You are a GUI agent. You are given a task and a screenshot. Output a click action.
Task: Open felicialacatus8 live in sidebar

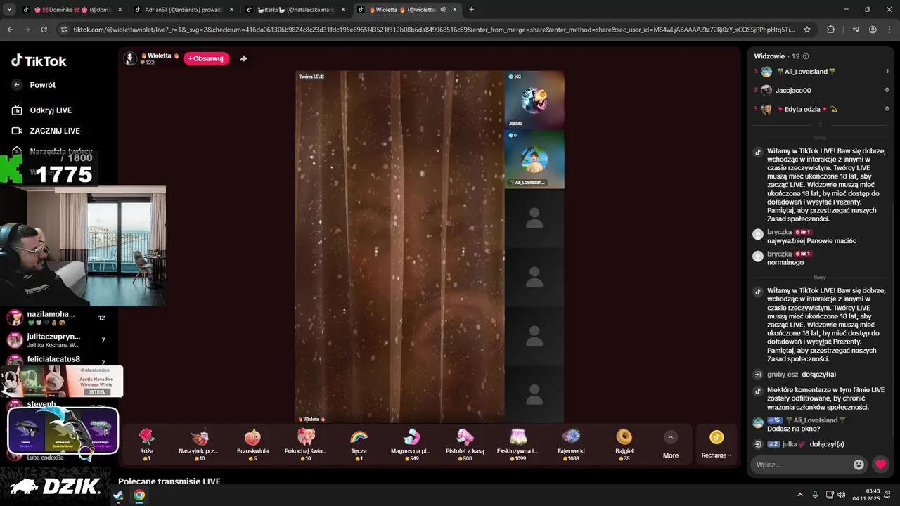point(56,360)
